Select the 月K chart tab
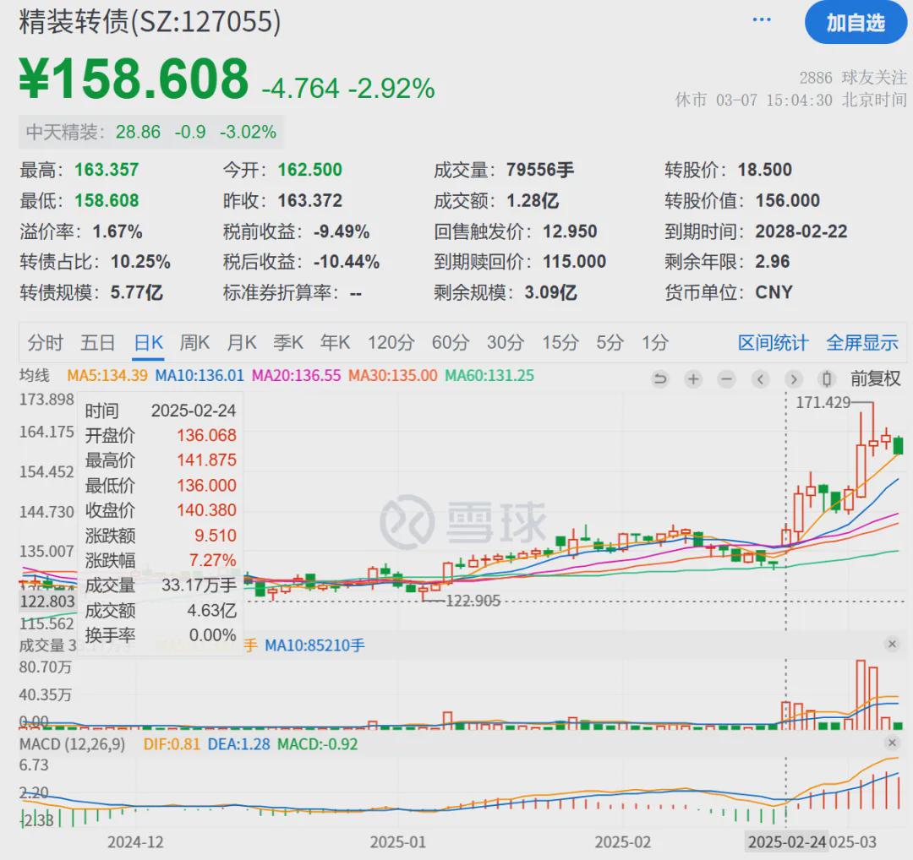Image resolution: width=913 pixels, height=860 pixels. 242,343
